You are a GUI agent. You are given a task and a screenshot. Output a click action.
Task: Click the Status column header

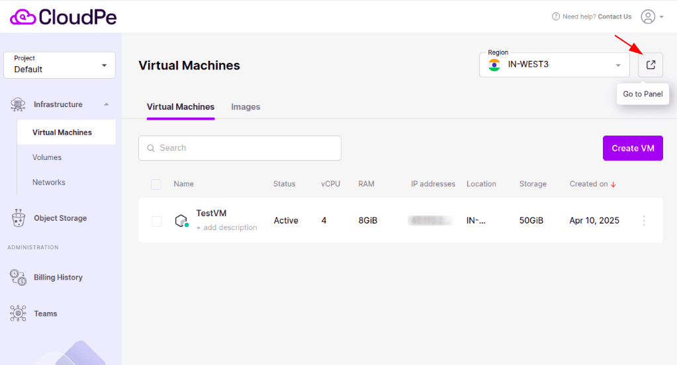tap(284, 184)
